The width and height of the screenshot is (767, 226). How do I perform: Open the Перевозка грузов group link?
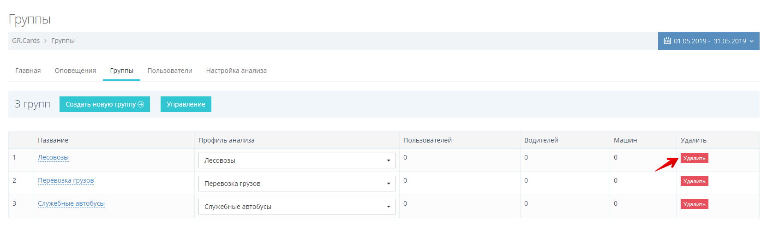pos(66,180)
